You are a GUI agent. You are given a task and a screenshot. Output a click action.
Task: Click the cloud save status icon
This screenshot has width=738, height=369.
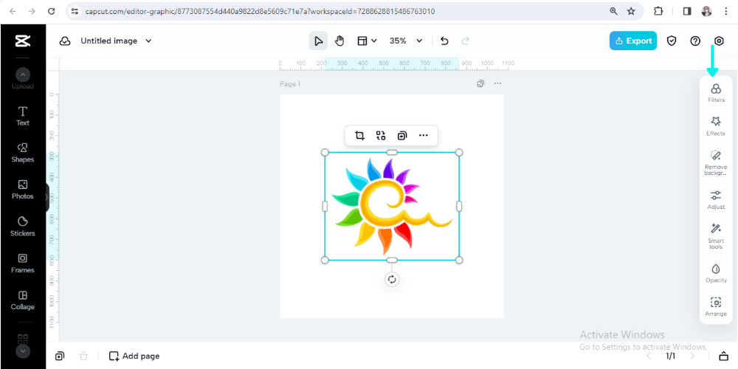65,41
